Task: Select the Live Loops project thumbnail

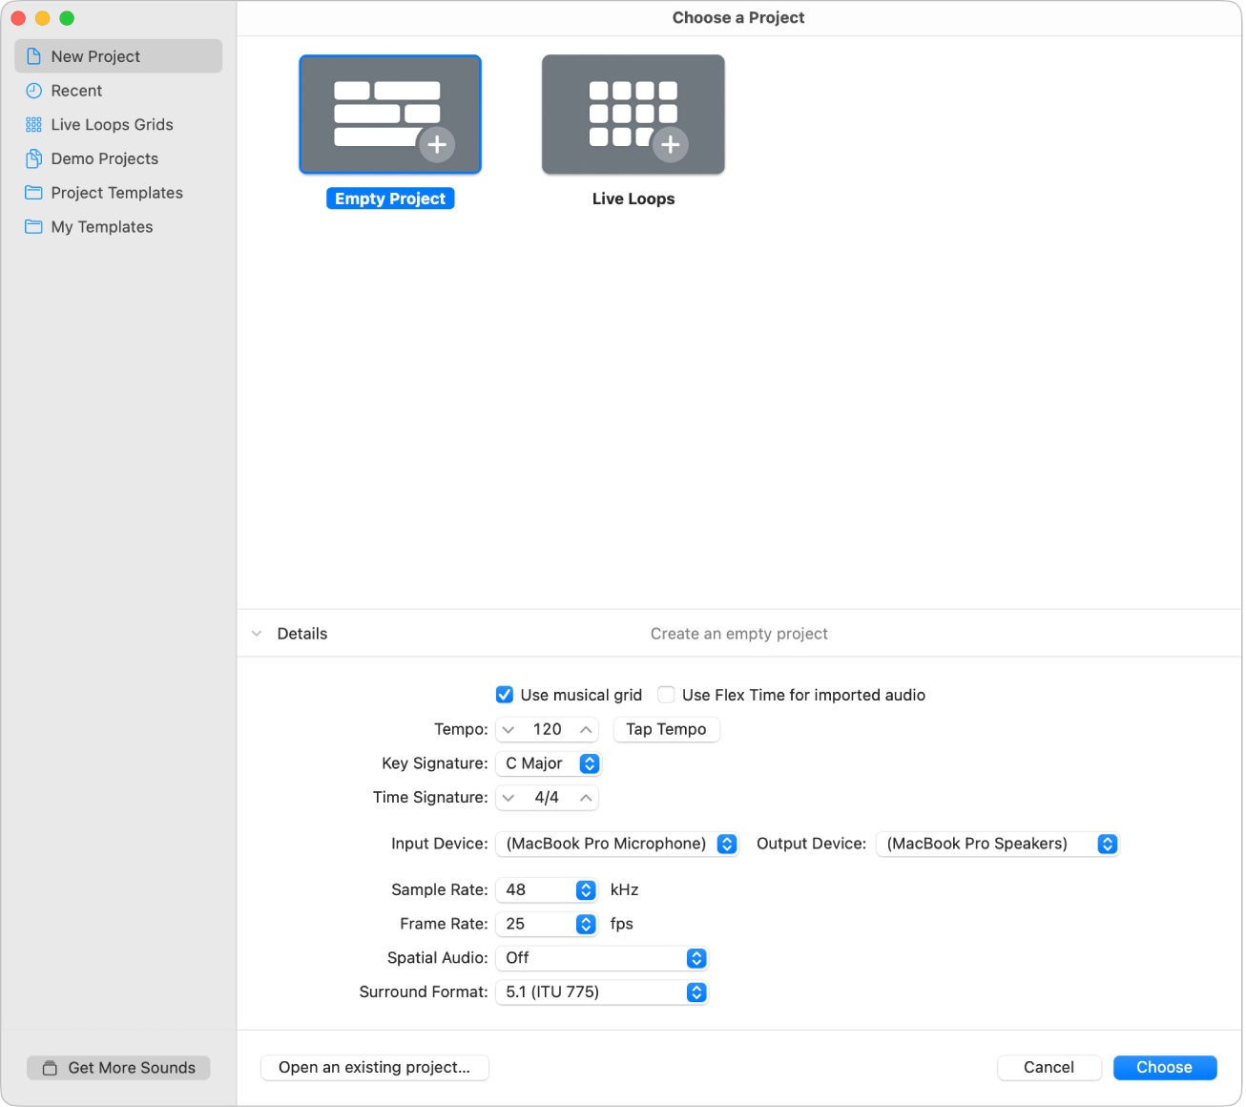Action: pos(633,115)
